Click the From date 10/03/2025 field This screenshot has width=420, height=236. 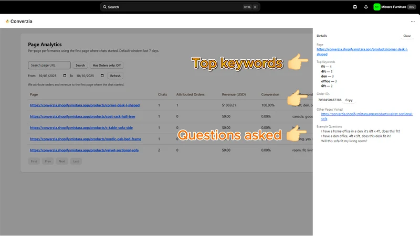[48, 76]
